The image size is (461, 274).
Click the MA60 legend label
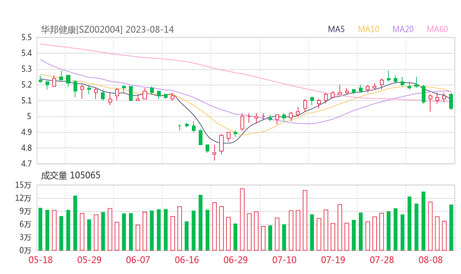pyautogui.click(x=437, y=29)
